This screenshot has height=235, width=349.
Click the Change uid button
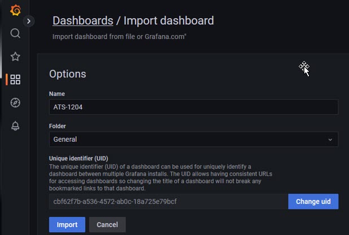313,201
